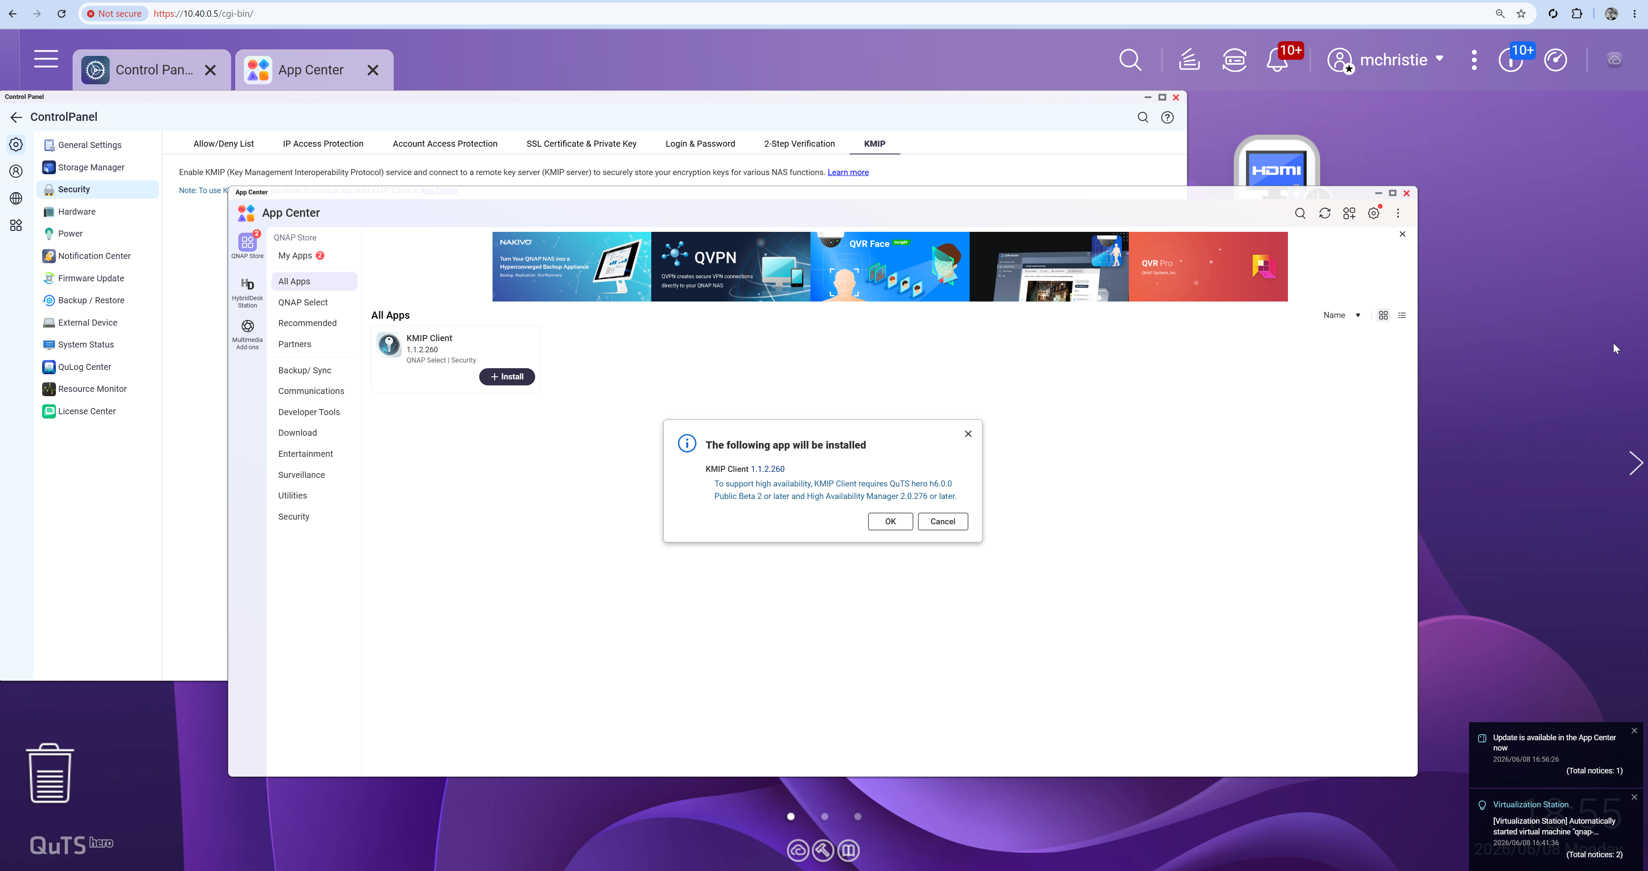
Task: Open Storage Manager in Control Panel
Action: point(97,167)
